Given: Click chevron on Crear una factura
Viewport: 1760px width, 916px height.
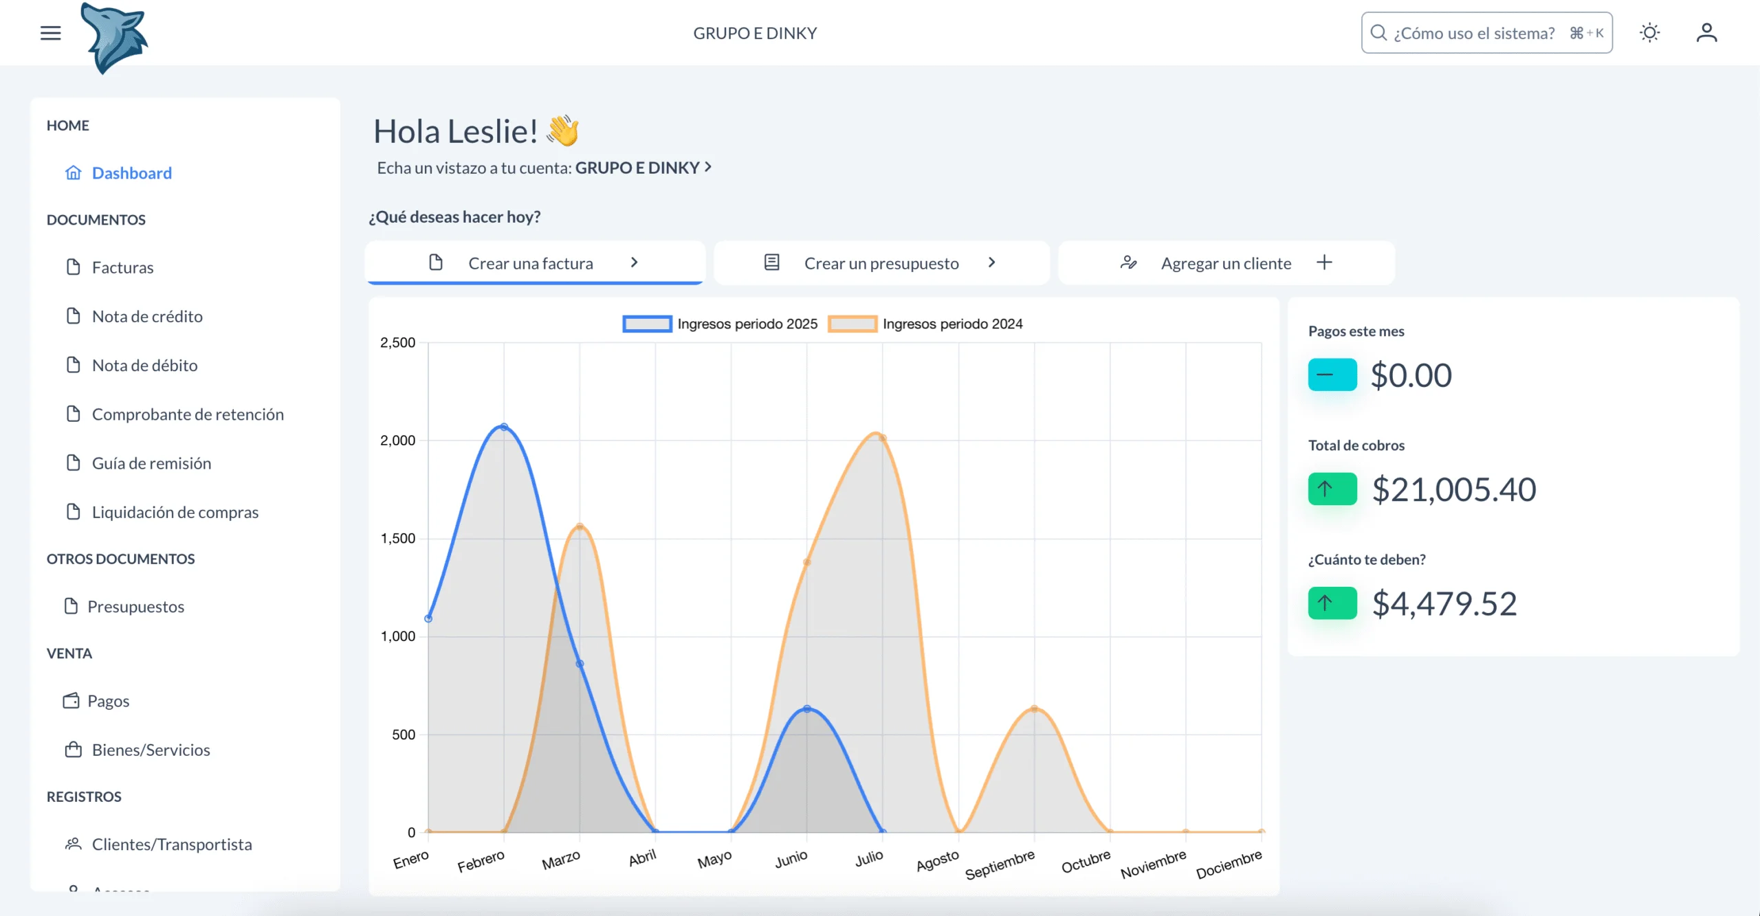Looking at the screenshot, I should pyautogui.click(x=634, y=262).
